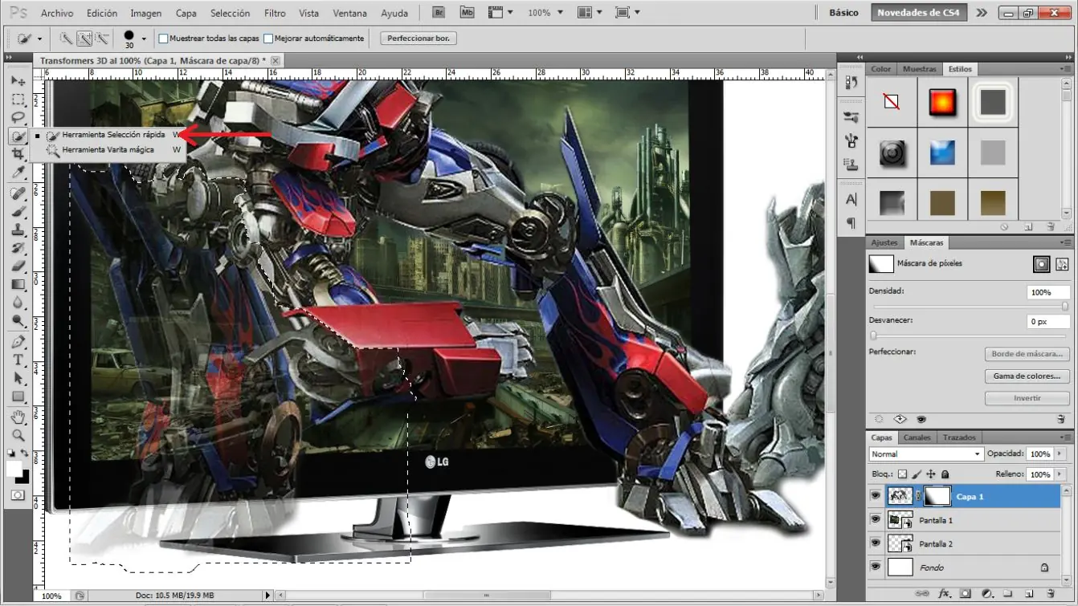
Task: Select the Lasso tool
Action: (x=18, y=118)
